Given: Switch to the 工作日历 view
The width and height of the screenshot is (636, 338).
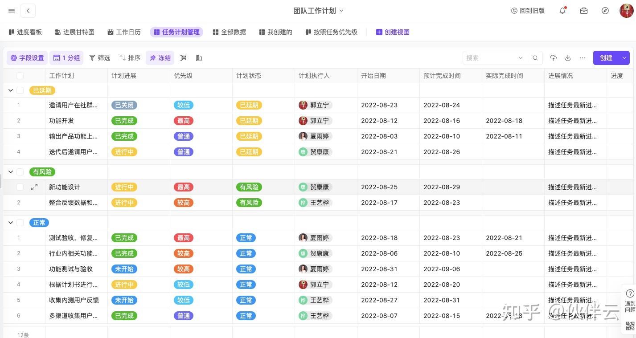Looking at the screenshot, I should coord(124,32).
